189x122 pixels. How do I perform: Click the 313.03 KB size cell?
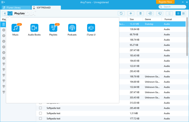point(134,103)
